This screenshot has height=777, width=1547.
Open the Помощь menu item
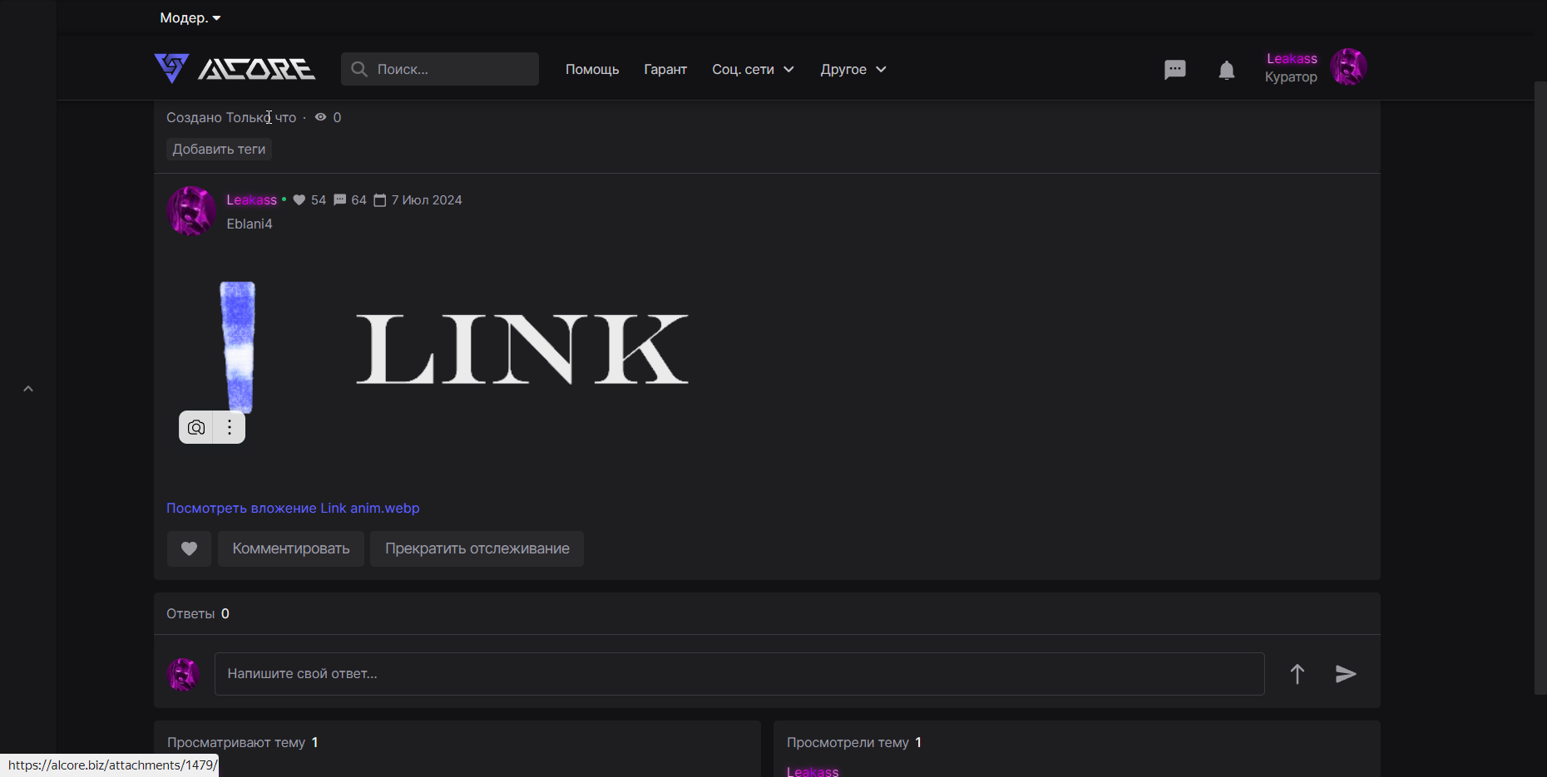592,69
